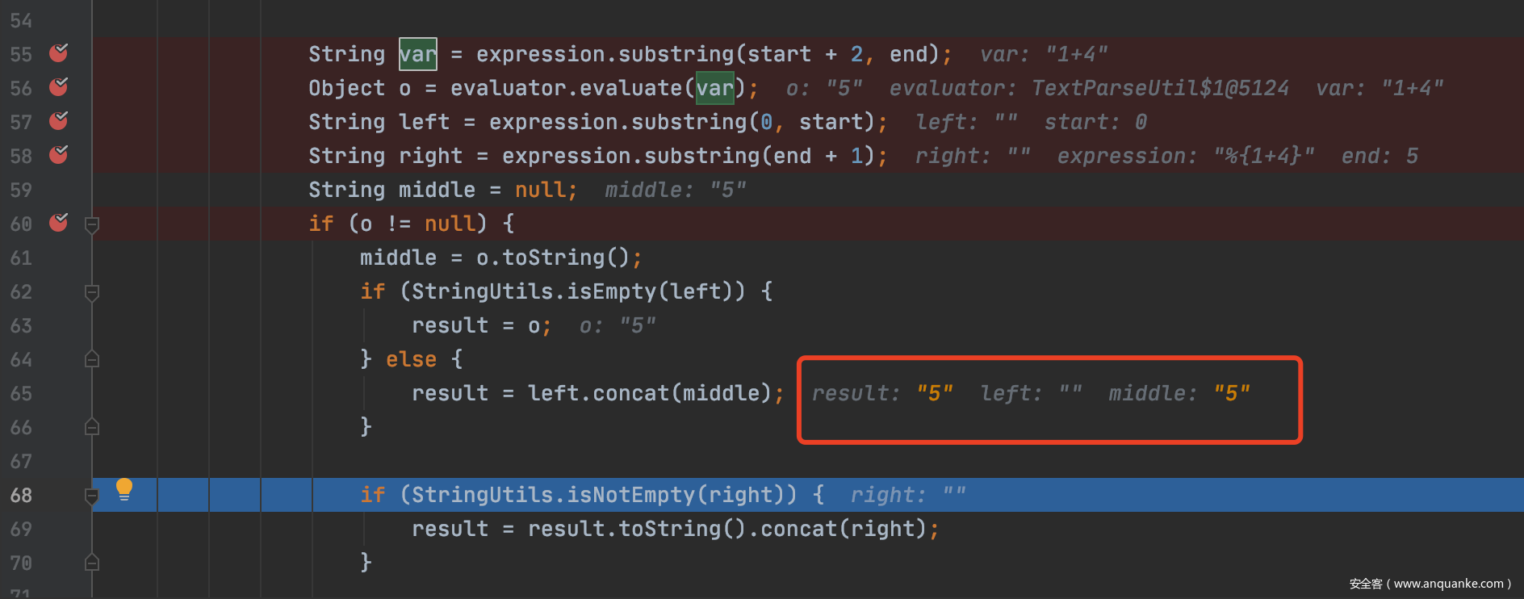Click the inline result: "5" debug value
Screen dimensions: 1524x599
point(882,393)
